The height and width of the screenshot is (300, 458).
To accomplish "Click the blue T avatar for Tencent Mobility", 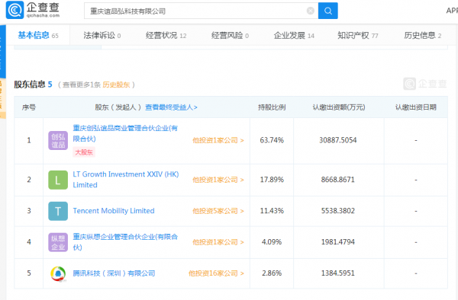I will pos(58,211).
